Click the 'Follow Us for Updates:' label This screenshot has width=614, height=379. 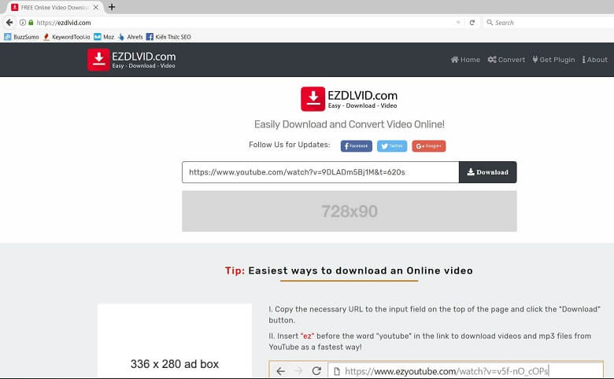[x=290, y=145]
